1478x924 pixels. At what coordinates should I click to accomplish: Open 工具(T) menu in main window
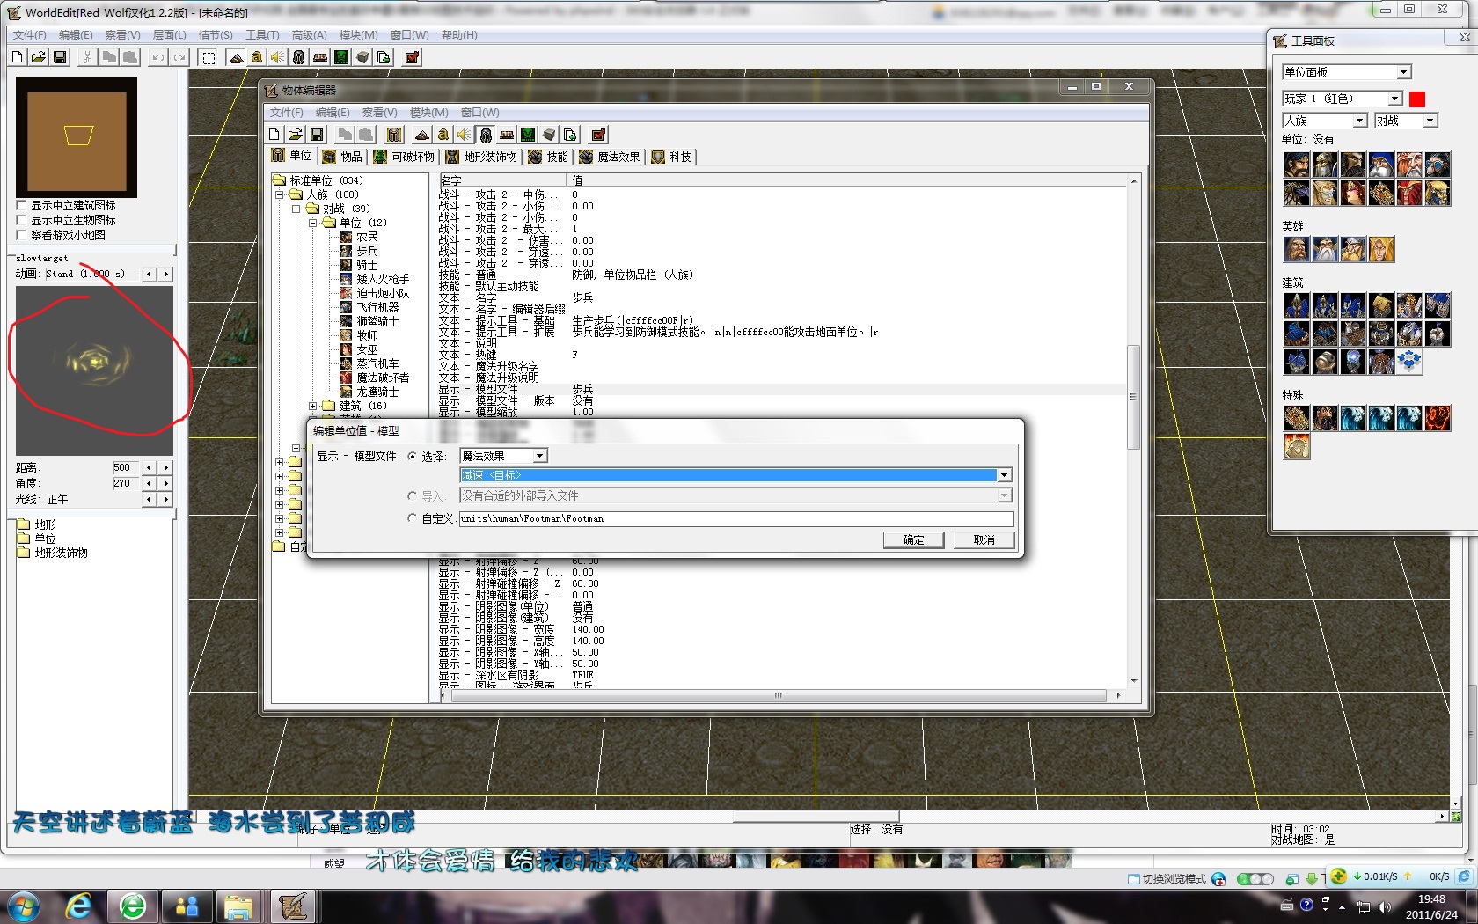point(262,35)
